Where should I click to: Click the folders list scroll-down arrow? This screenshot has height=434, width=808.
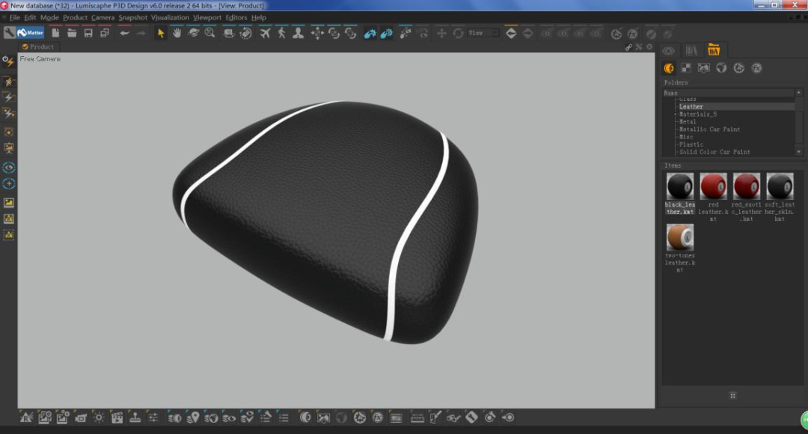[799, 151]
